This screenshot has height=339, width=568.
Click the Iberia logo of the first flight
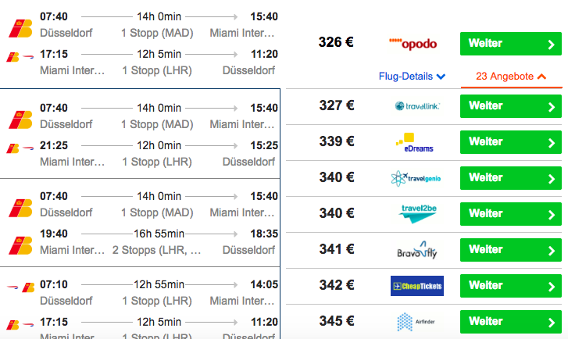(20, 29)
